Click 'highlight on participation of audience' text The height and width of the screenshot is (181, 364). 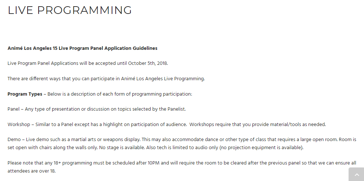pyautogui.click(x=143, y=124)
